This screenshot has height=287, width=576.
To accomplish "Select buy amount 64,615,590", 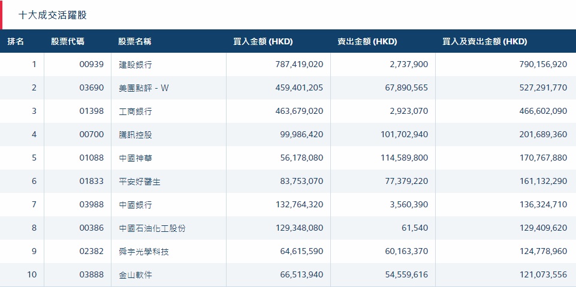I will (302, 252).
